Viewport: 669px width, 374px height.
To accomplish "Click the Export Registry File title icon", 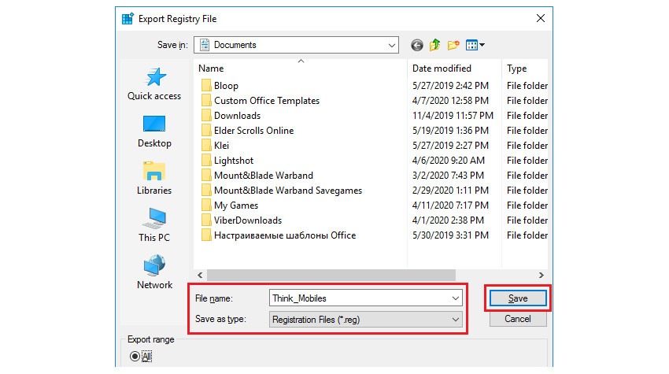I will coord(128,19).
